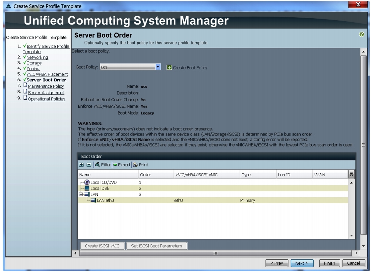Open the table column settings icon
Viewport: 375px width, 273px height.
[x=351, y=175]
